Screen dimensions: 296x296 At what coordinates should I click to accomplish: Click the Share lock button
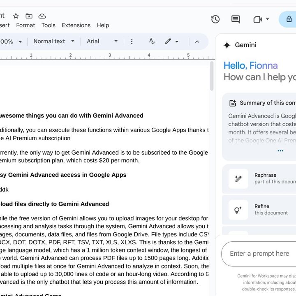click(288, 19)
